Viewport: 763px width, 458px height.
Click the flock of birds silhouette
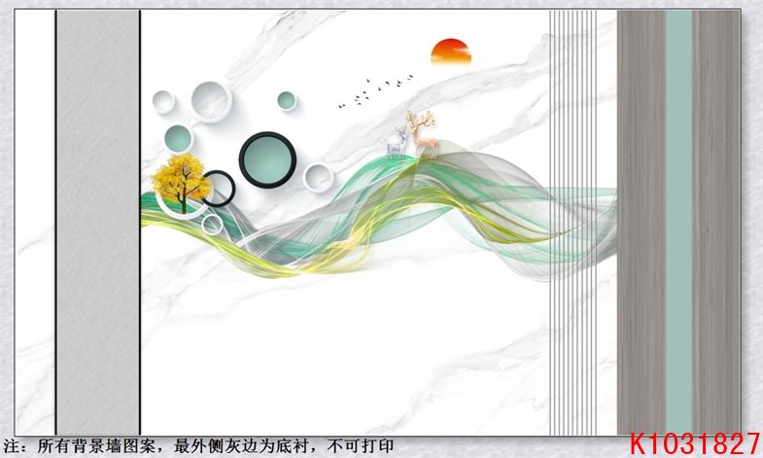pyautogui.click(x=375, y=91)
